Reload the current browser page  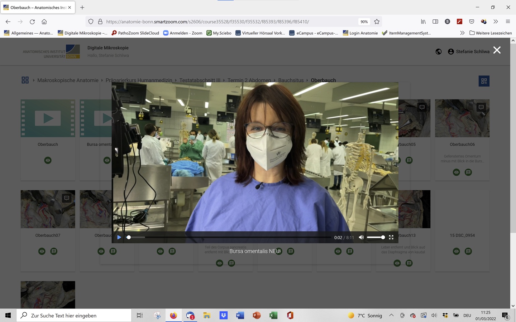pos(32,21)
